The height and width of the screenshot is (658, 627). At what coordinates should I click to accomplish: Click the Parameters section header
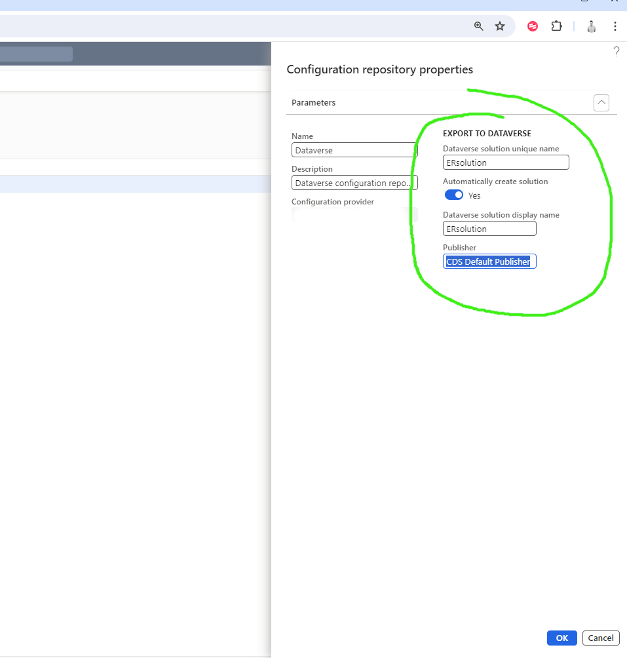point(314,103)
